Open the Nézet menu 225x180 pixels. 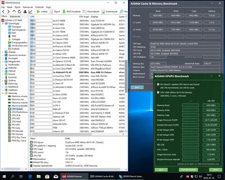(x=9, y=7)
